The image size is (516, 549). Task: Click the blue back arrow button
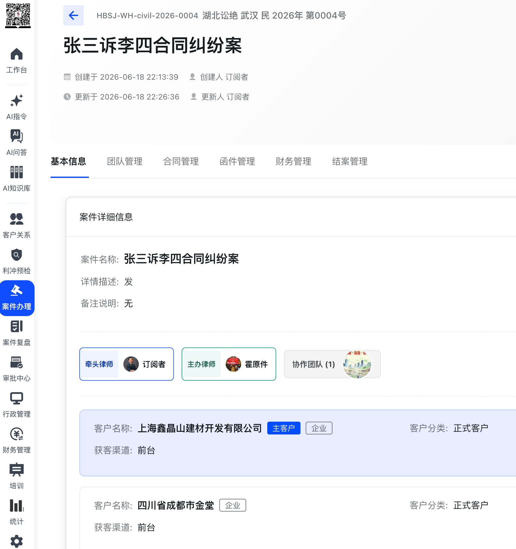pos(74,15)
